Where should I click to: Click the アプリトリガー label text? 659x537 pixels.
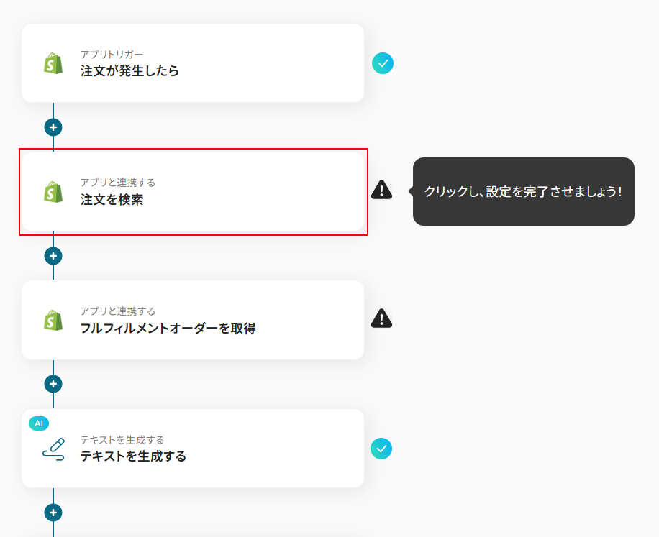click(112, 54)
